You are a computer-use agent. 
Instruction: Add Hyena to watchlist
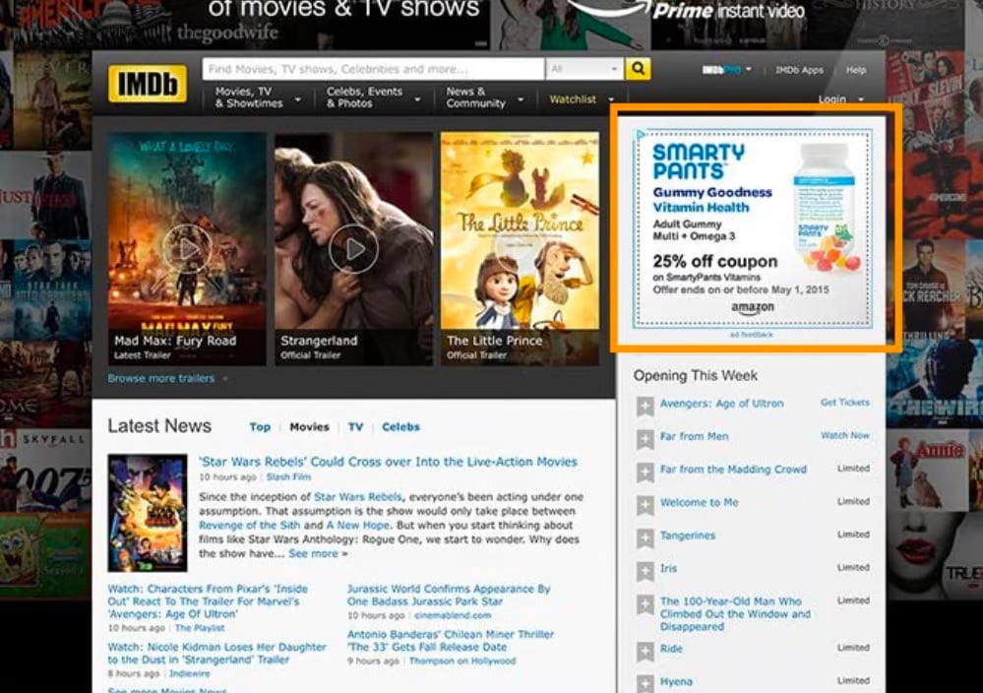pos(645,683)
